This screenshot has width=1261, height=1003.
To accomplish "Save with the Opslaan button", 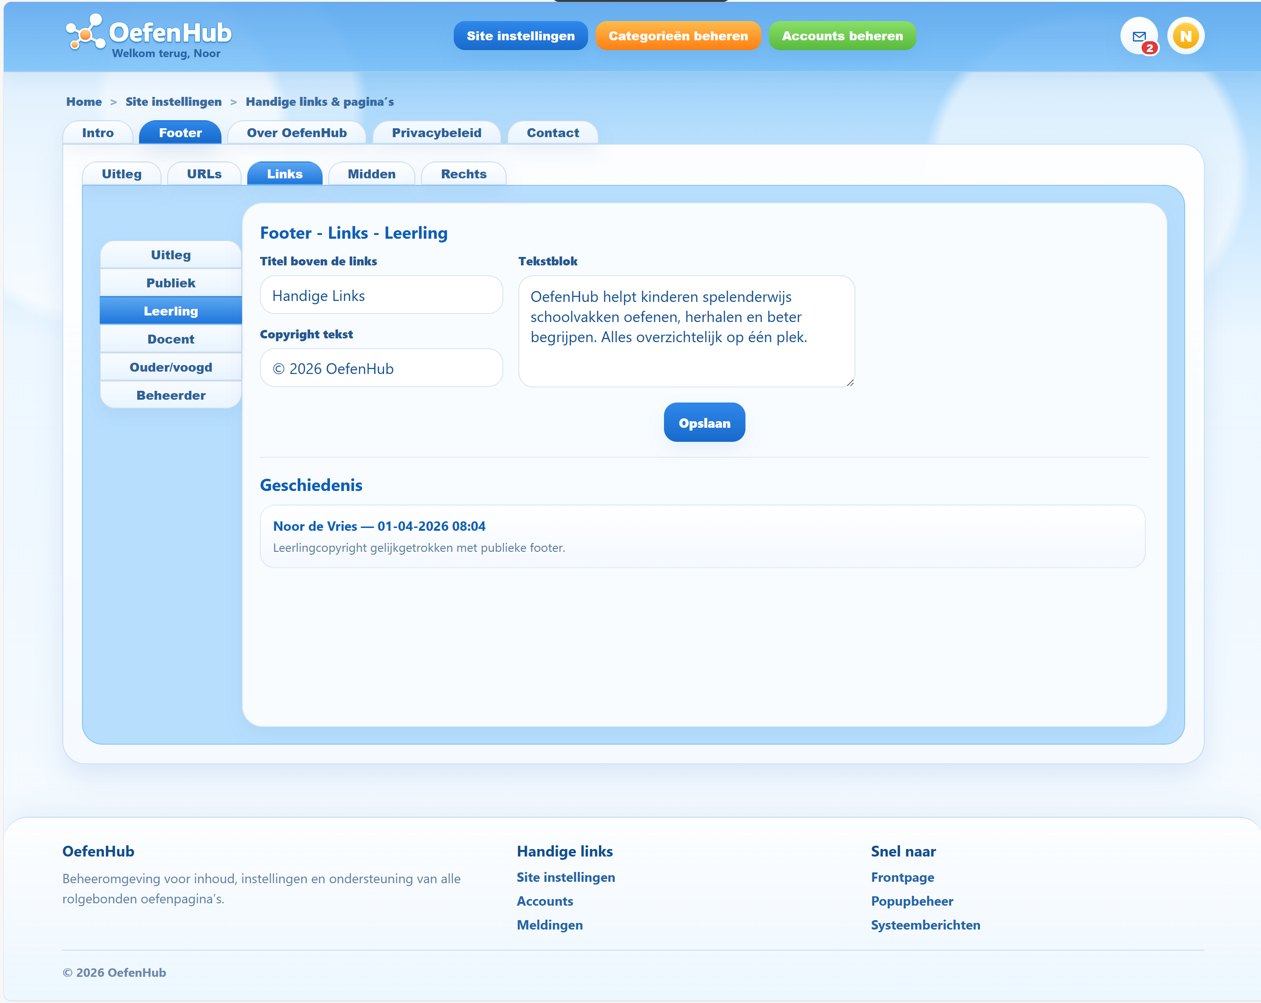I will click(704, 423).
